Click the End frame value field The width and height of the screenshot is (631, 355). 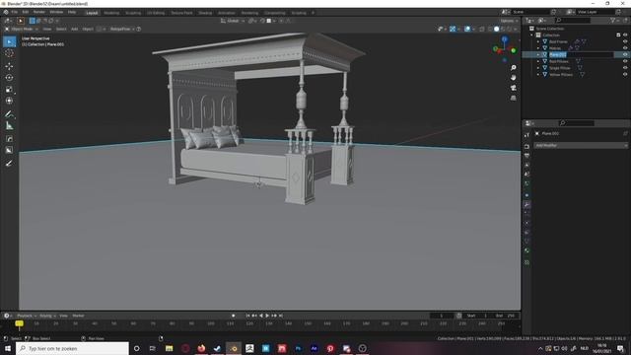506,316
